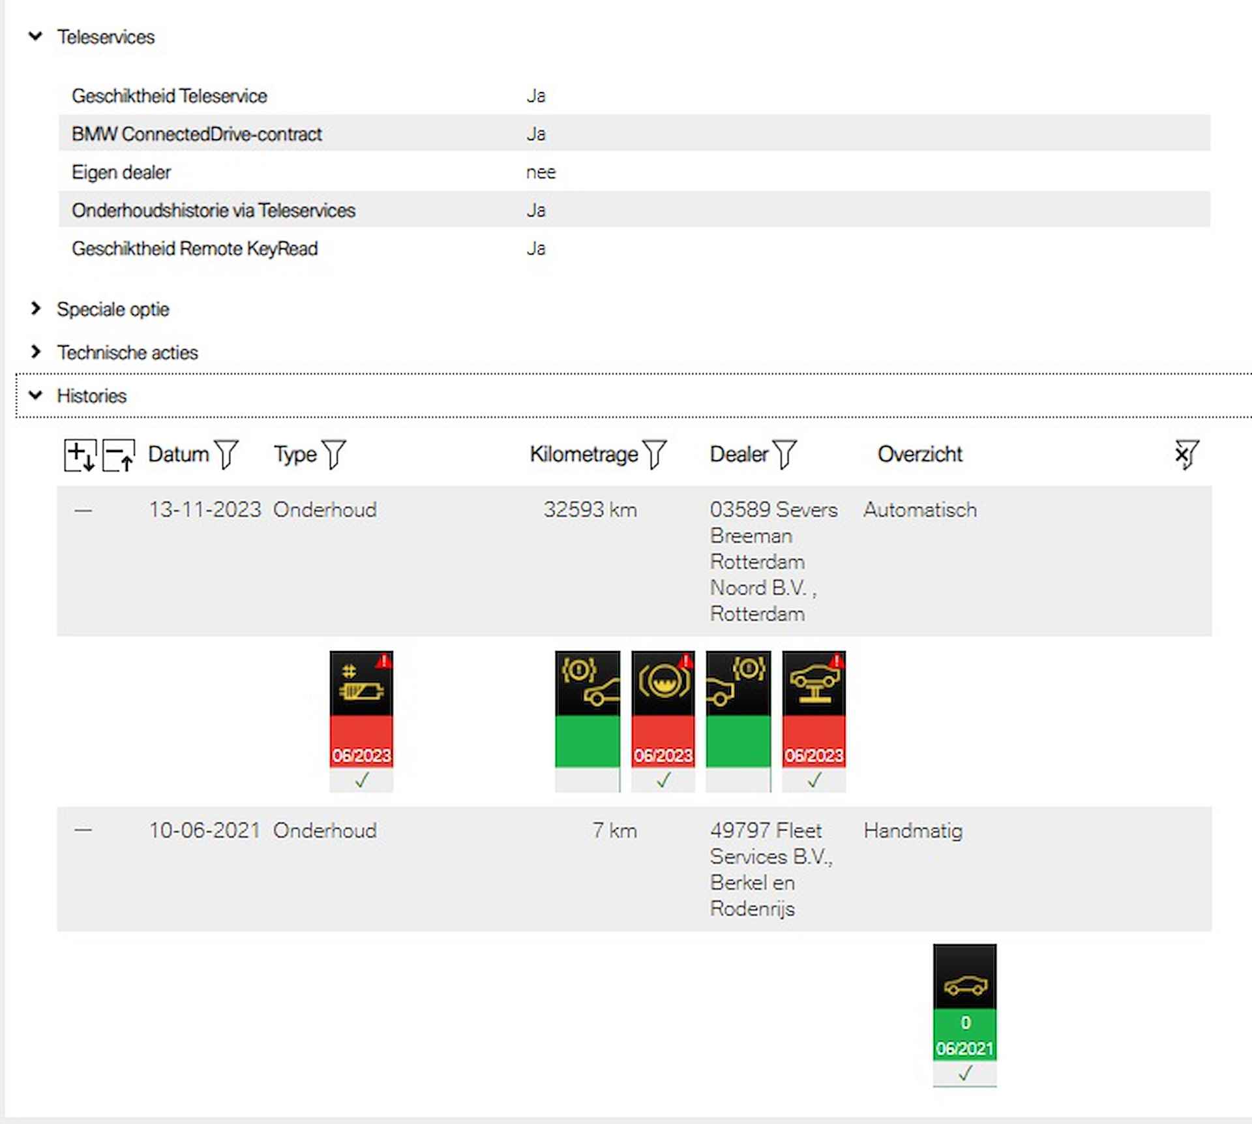Click checkmark under microfilter icon
The image size is (1252, 1124).
click(362, 780)
